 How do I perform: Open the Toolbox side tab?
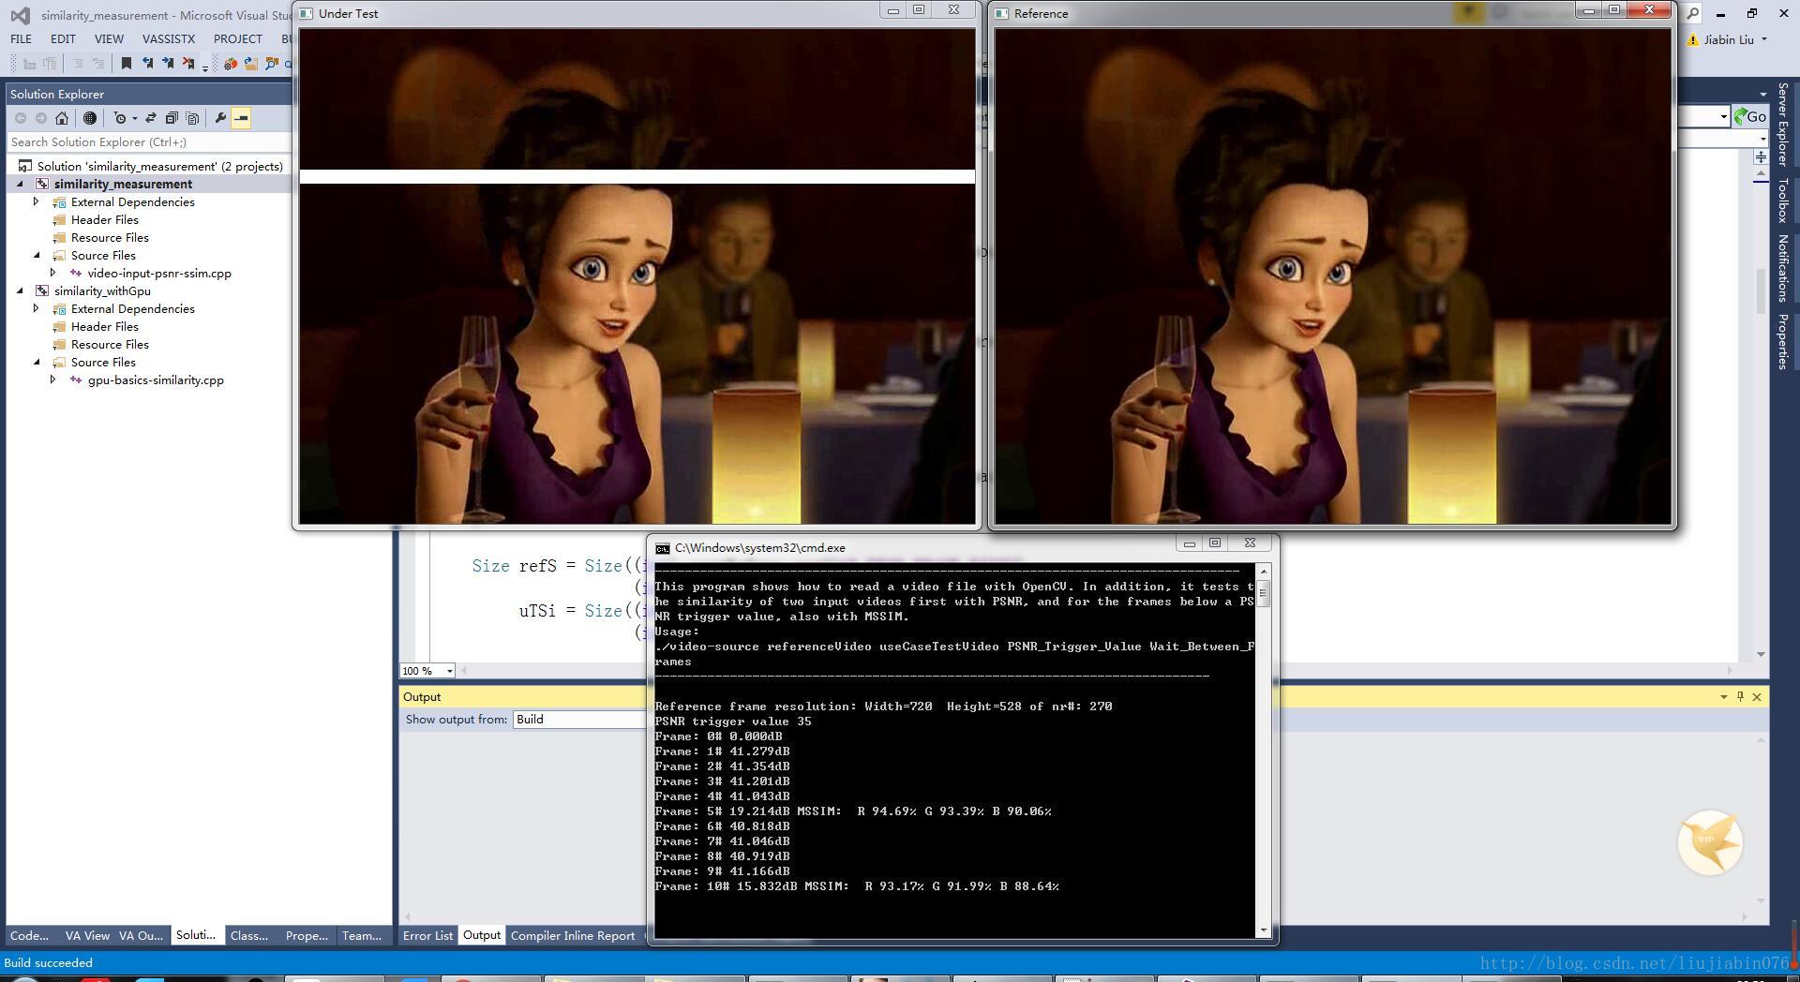1783,200
